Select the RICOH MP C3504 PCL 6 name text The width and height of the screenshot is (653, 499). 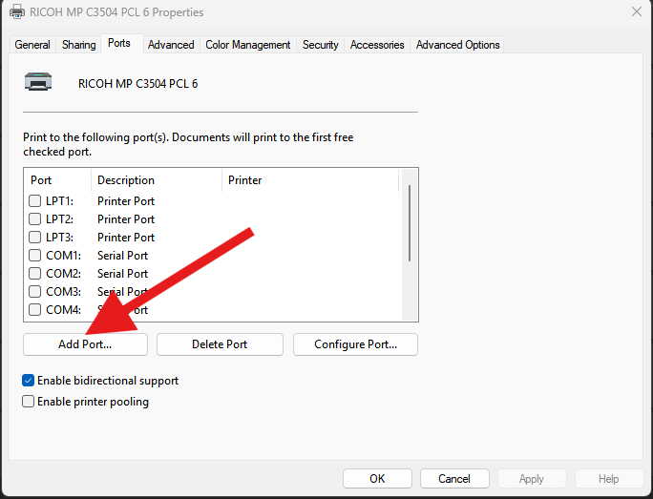137,84
